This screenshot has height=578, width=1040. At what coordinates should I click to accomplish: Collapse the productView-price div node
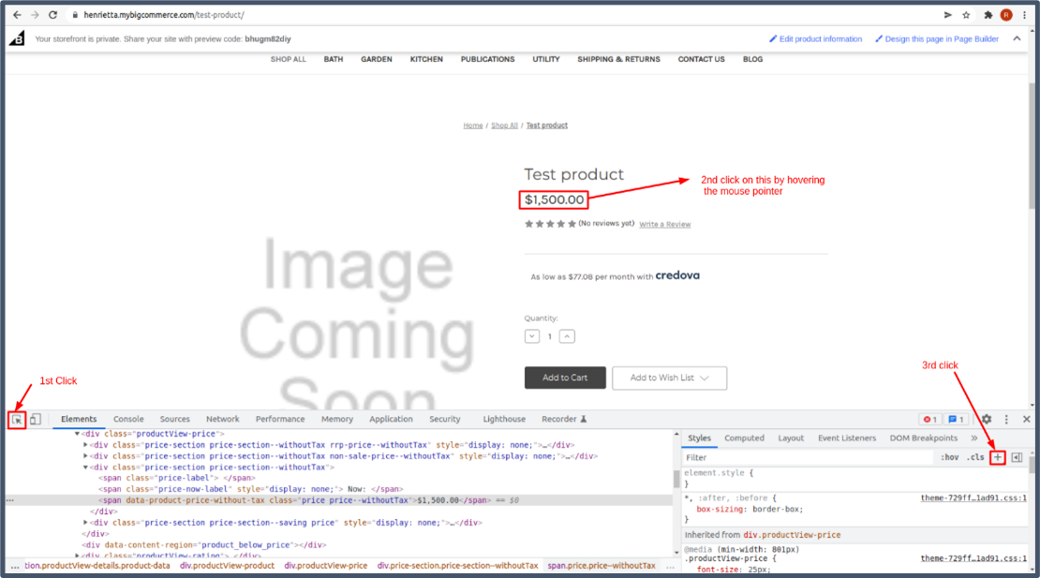point(78,434)
